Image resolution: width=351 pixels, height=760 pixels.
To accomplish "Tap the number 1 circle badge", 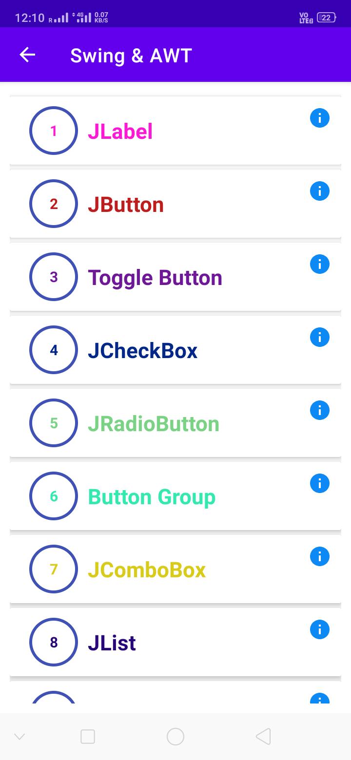I will (54, 131).
